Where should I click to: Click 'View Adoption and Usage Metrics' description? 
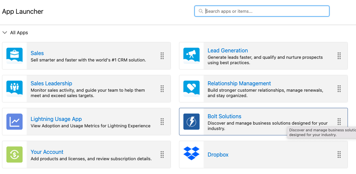[91, 126]
